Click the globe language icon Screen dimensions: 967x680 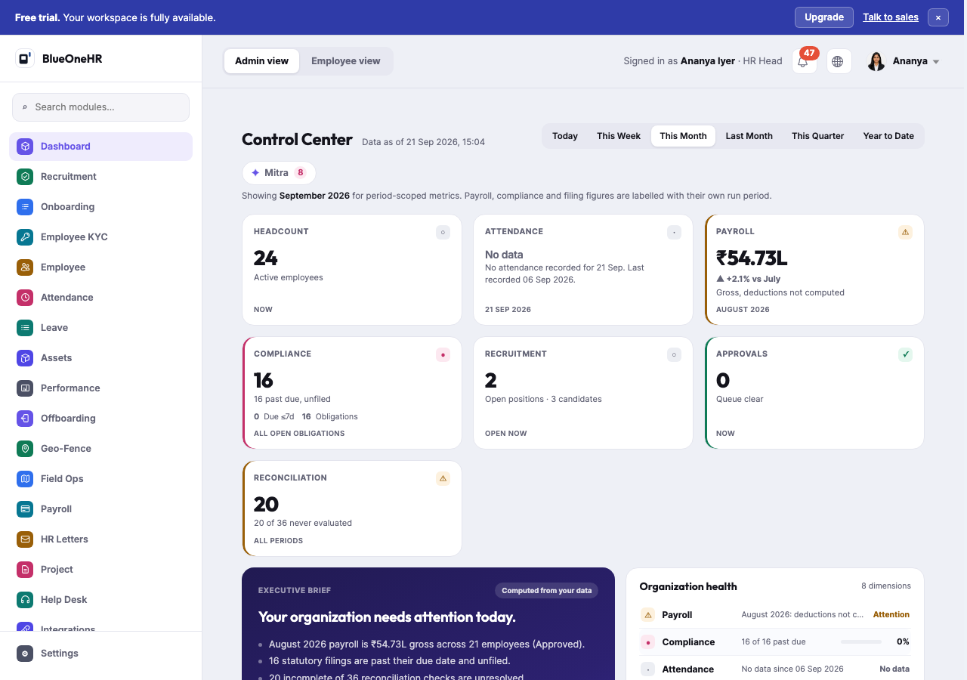839,61
